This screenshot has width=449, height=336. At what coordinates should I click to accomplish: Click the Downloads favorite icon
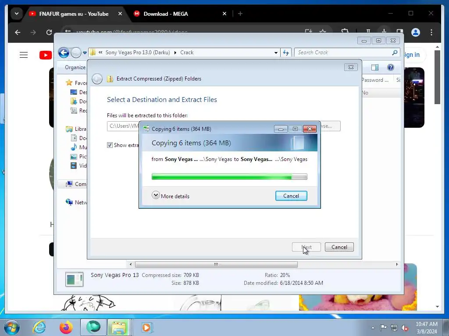[x=74, y=101]
